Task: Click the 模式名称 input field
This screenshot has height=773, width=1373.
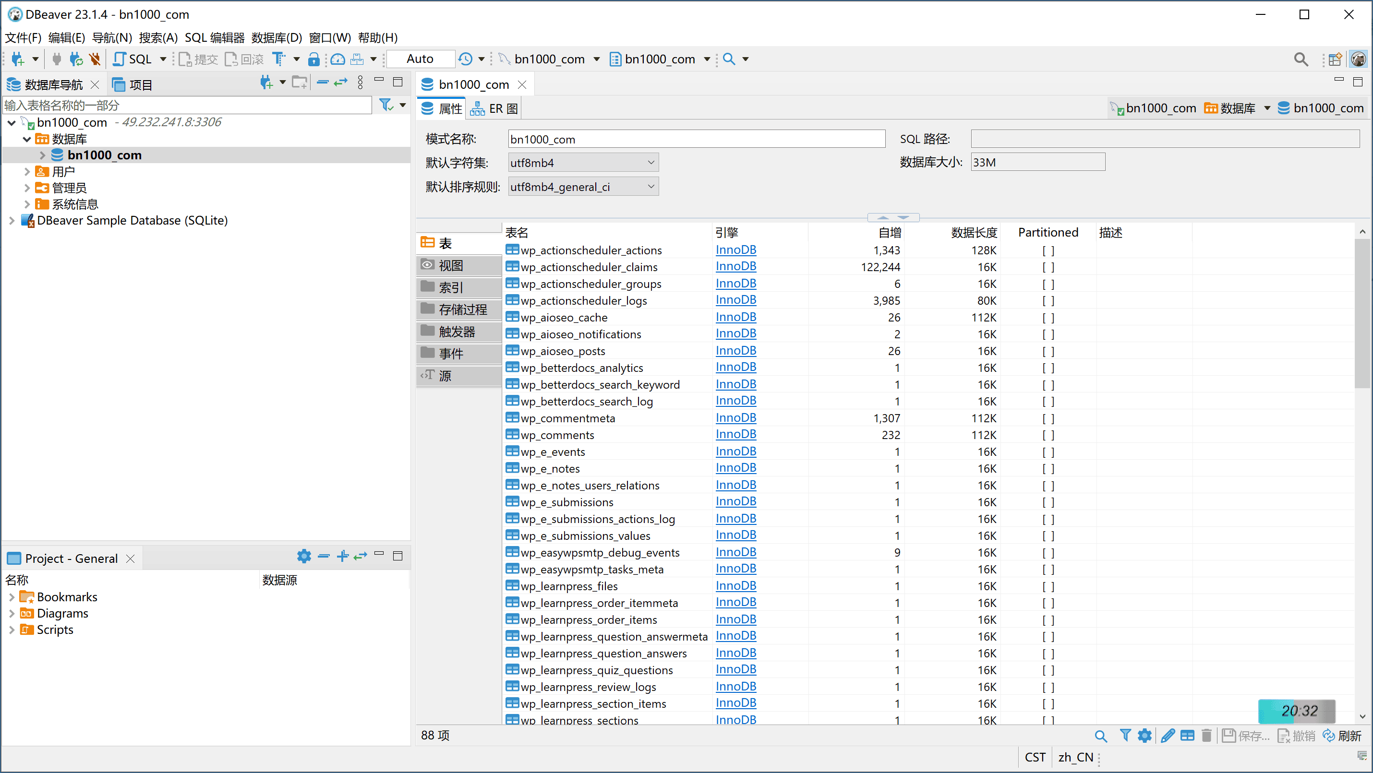Action: 696,140
